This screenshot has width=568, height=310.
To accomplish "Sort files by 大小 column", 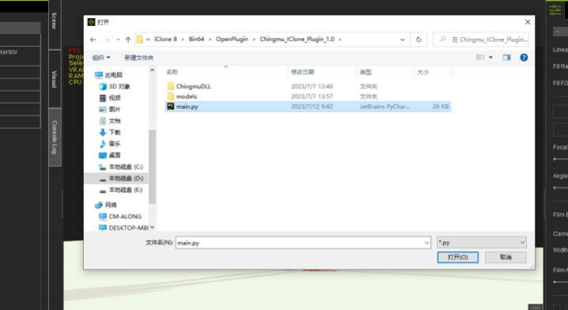I will [422, 72].
